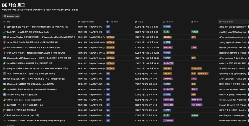This screenshot has height=126, width=249.
Task: Click the GraphQL tag in DGS DataLoader row
Action: [x=168, y=47]
